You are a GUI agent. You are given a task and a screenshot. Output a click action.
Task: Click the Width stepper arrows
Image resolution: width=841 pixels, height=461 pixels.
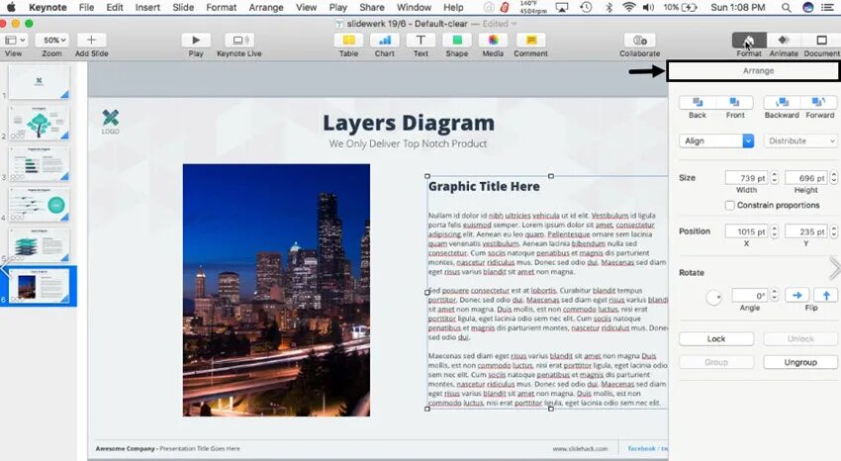(774, 178)
